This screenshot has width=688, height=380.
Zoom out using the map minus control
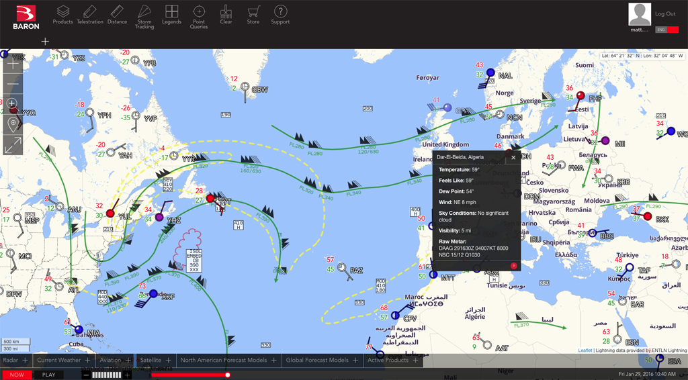pos(13,84)
